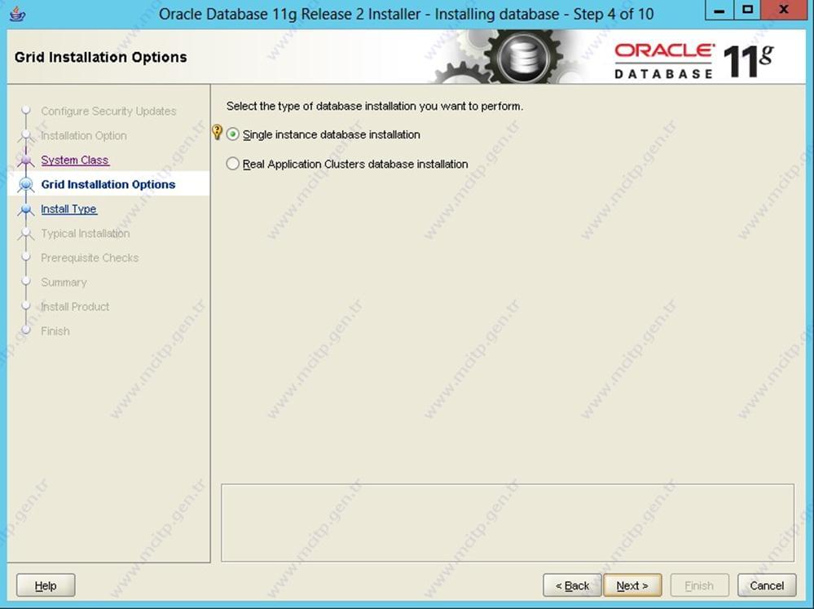
Task: Click 'Install Product' step text
Action: 75,307
